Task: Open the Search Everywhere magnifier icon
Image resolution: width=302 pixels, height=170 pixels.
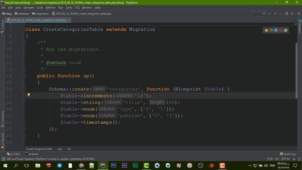Action: coord(299,14)
